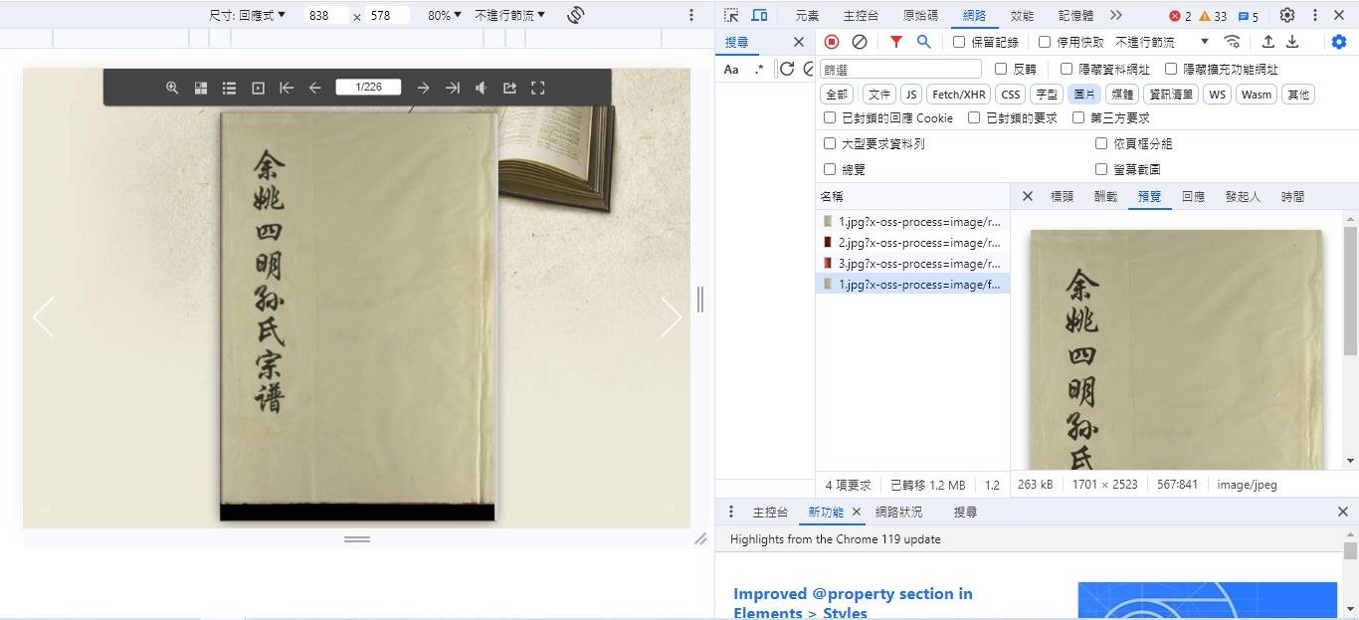Check the 反轉 filter option

pyautogui.click(x=1001, y=69)
